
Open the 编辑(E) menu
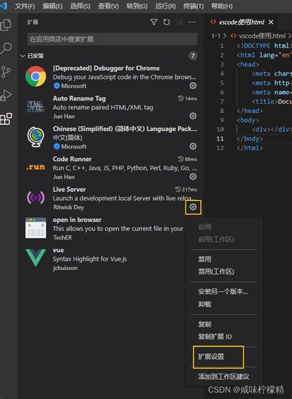pos(53,6)
